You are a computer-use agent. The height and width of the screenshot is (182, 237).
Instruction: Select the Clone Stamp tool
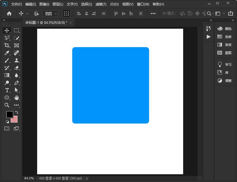tap(16, 60)
